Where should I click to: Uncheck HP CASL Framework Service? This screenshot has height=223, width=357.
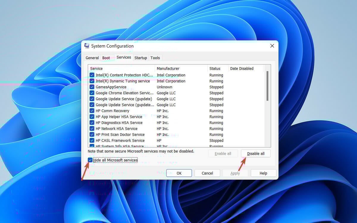coord(92,141)
